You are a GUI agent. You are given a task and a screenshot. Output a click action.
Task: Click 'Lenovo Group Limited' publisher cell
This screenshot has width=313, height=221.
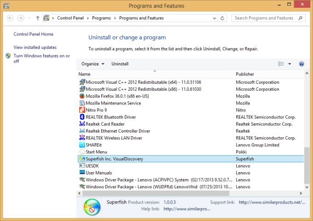coord(257,145)
